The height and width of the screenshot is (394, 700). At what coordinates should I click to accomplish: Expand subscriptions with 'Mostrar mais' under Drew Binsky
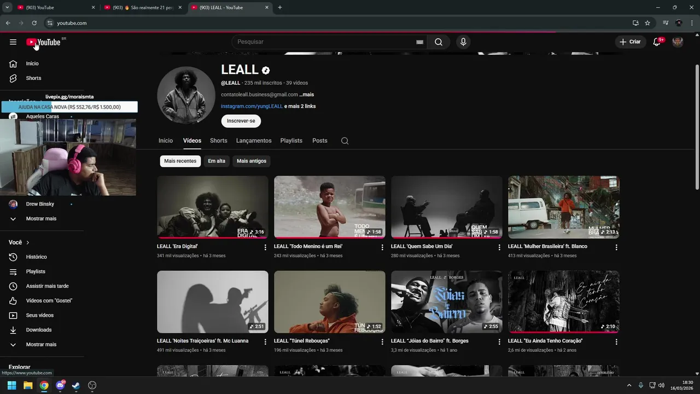tap(41, 218)
